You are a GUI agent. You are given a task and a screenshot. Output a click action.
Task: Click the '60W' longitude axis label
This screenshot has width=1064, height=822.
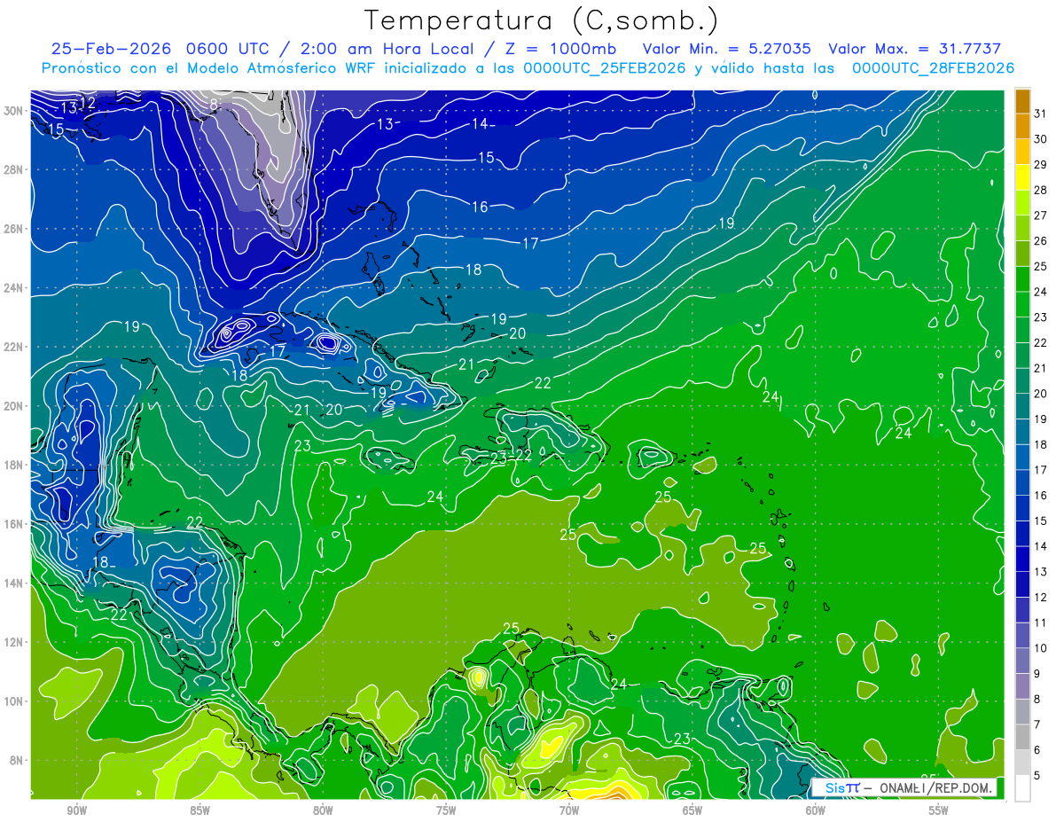[x=816, y=810]
